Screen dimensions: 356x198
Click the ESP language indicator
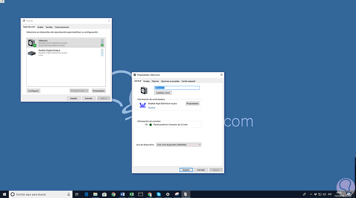pyautogui.click(x=330, y=194)
